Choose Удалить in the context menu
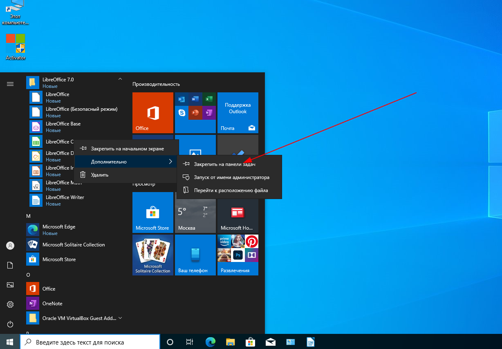Image resolution: width=502 pixels, height=349 pixels. (x=126, y=175)
